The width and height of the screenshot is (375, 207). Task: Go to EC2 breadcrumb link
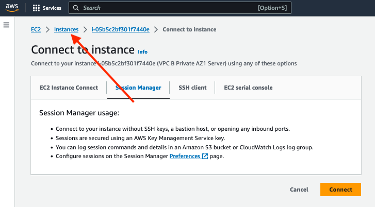click(x=36, y=29)
